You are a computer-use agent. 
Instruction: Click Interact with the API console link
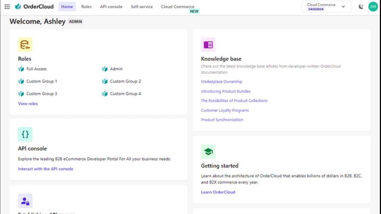pyautogui.click(x=46, y=169)
